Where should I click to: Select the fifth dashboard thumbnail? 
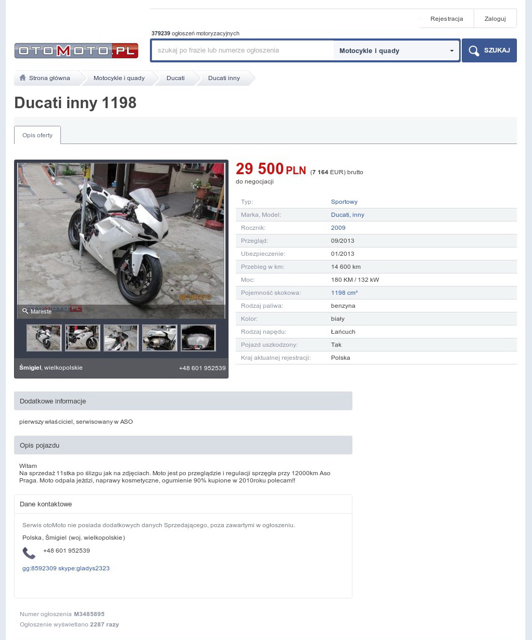click(198, 338)
